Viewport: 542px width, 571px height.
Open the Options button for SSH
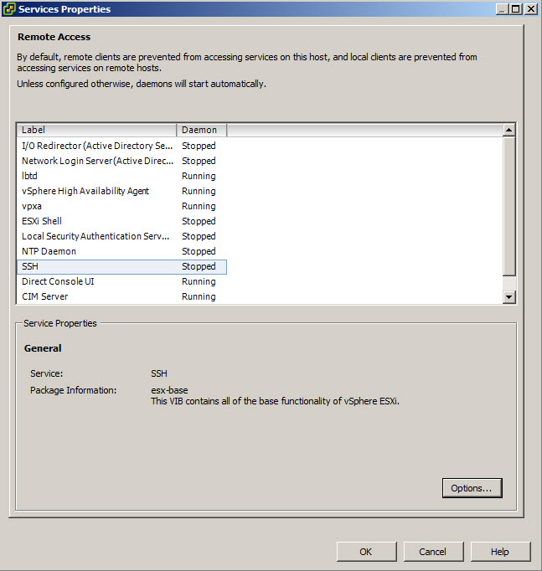(x=472, y=488)
